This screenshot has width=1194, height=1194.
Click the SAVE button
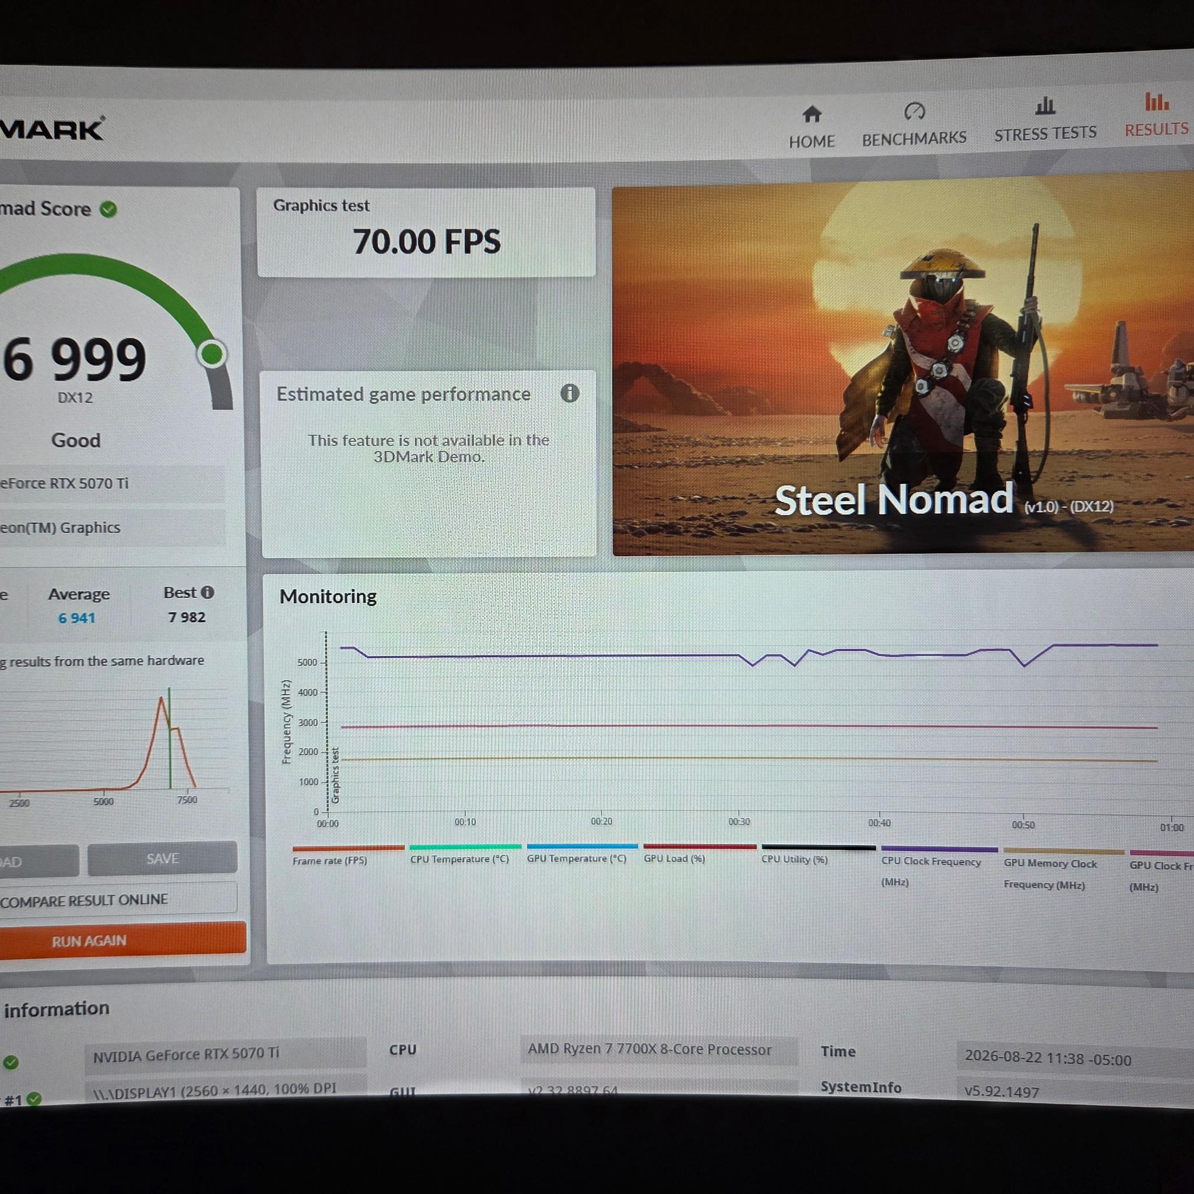pos(163,858)
